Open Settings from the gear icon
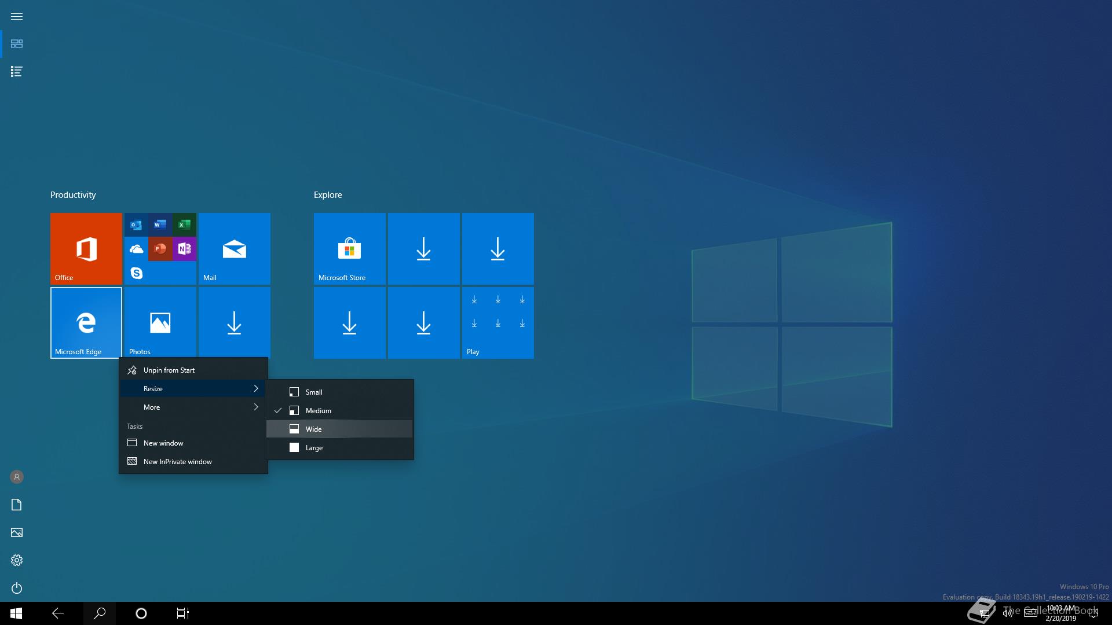This screenshot has height=625, width=1112. 17,560
